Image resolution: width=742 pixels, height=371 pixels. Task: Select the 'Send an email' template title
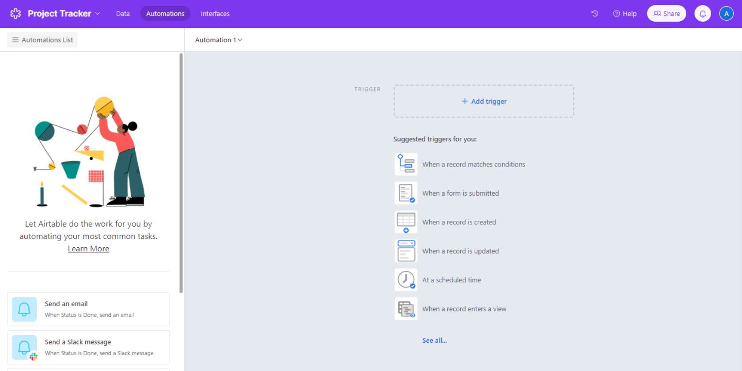click(x=66, y=304)
